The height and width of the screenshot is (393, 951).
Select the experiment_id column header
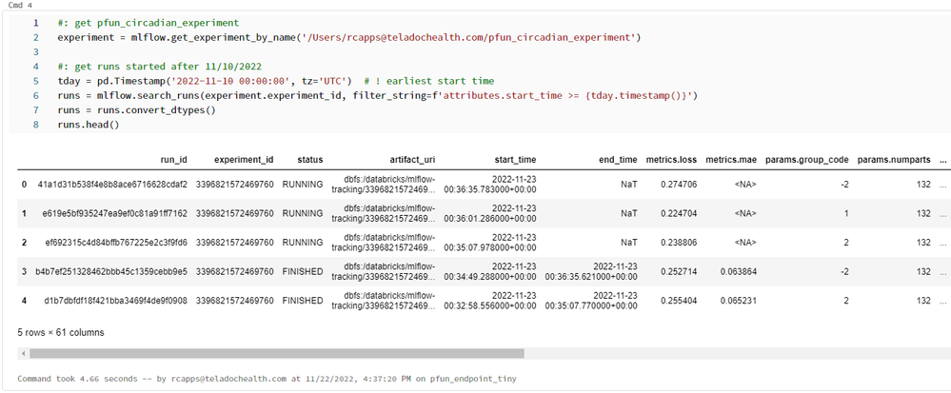point(245,160)
